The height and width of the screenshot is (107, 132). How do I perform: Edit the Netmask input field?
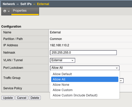tap(83, 53)
